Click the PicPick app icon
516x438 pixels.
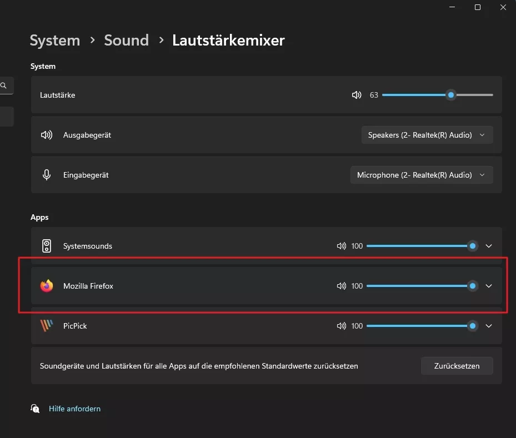pos(47,326)
